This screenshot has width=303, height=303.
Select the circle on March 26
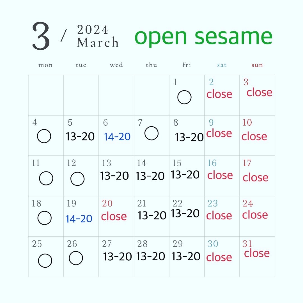76,258
